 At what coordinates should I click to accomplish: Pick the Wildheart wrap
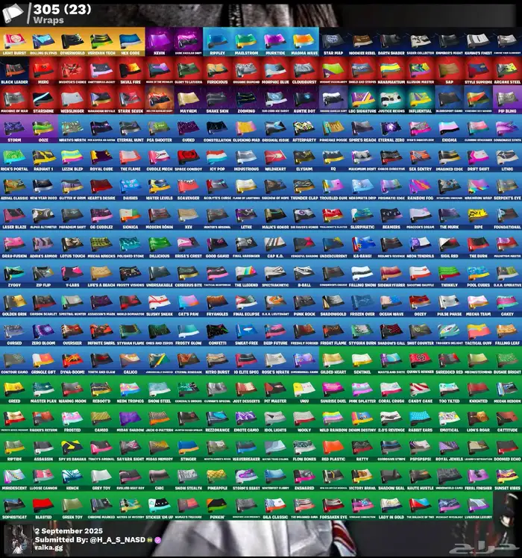pos(275,157)
